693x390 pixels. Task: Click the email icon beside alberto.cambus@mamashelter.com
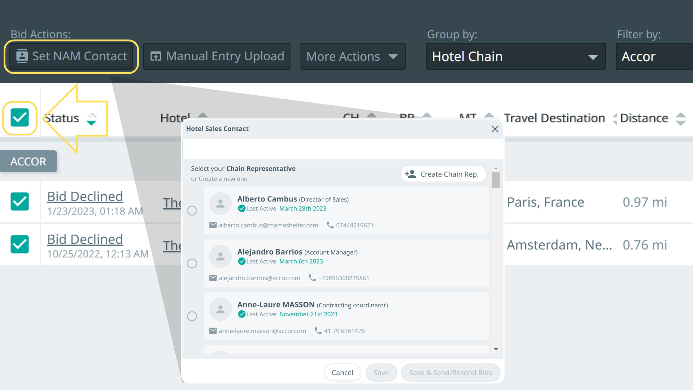coord(213,225)
